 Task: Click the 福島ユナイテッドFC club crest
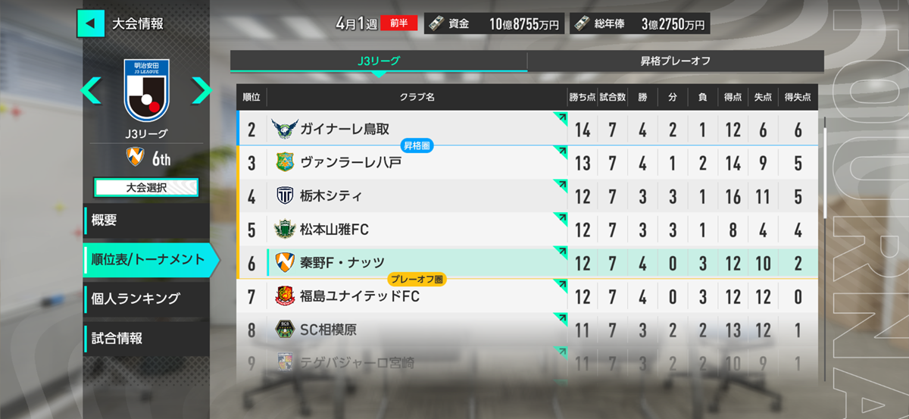click(x=285, y=296)
